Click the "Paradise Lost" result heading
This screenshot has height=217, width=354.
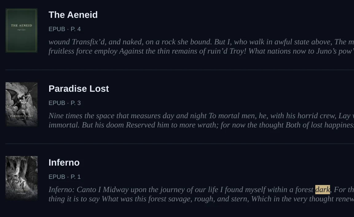(x=79, y=89)
